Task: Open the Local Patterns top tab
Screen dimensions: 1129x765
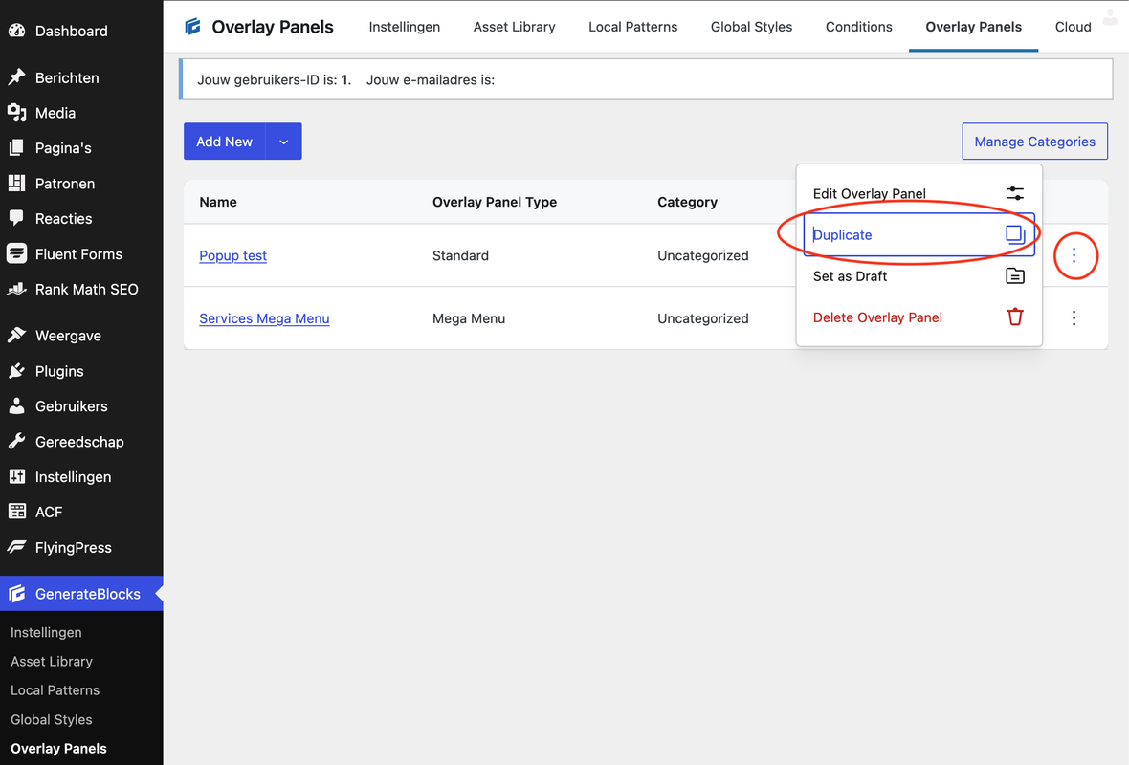Action: pos(632,27)
